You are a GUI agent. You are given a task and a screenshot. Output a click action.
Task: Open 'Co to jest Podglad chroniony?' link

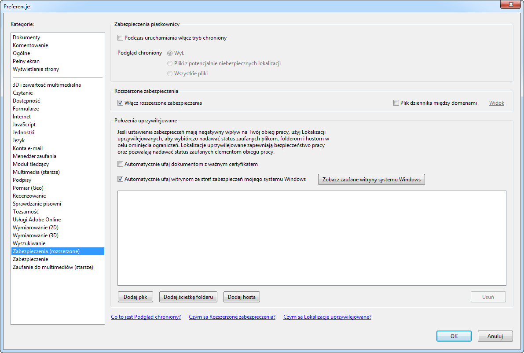click(x=146, y=317)
